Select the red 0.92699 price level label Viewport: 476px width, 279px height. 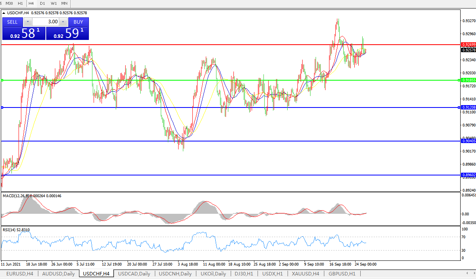click(x=468, y=45)
